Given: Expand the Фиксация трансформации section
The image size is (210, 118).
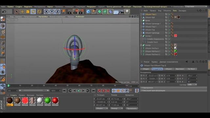Looking at the screenshot, I should coord(174,90).
